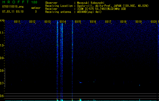Screen dimensions: 159x101
Task: Click the 0316 time marker
Action: pos(93,22)
